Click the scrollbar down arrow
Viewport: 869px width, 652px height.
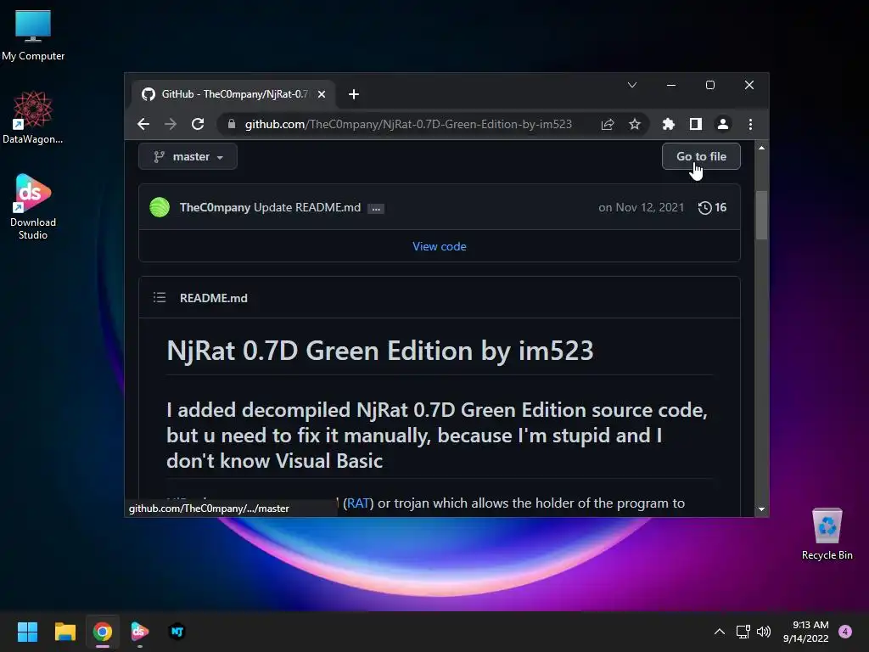761,509
